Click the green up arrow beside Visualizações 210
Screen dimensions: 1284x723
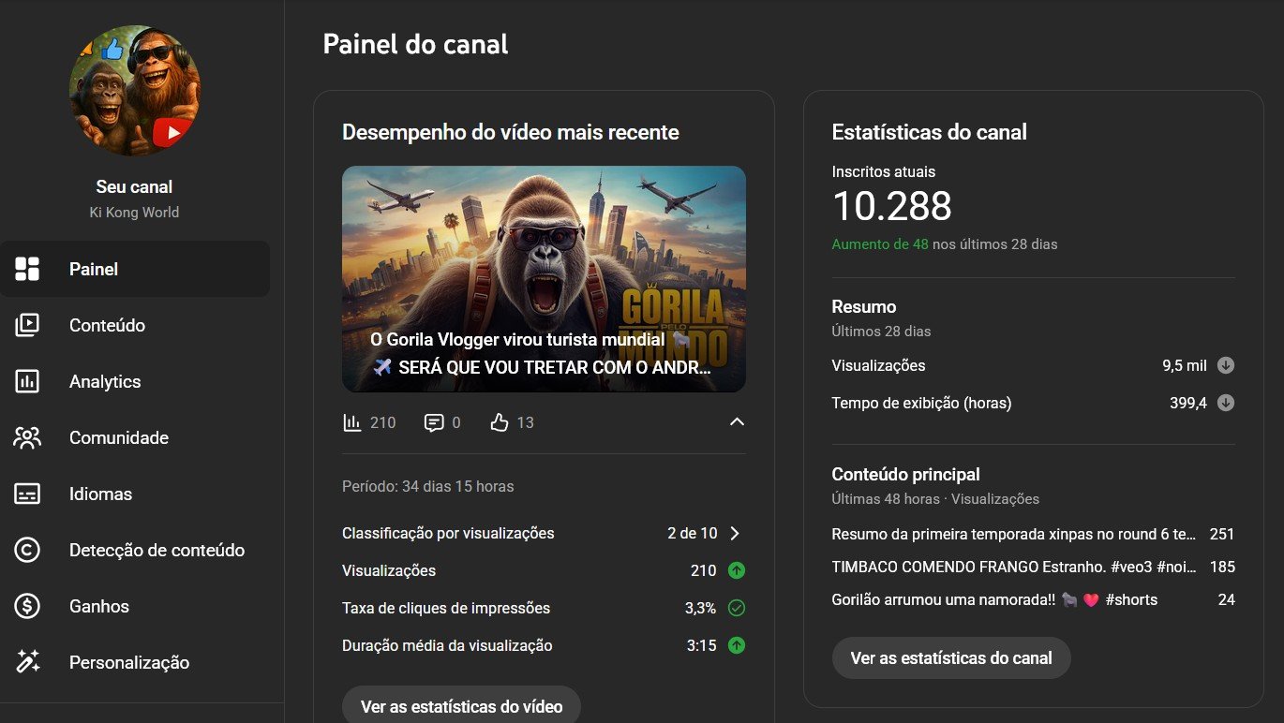(737, 570)
